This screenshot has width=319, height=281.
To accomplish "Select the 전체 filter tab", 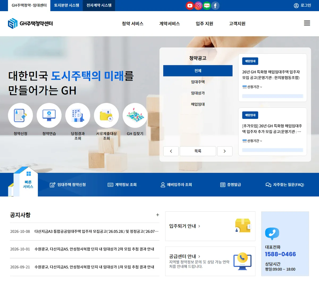I will point(198,71).
